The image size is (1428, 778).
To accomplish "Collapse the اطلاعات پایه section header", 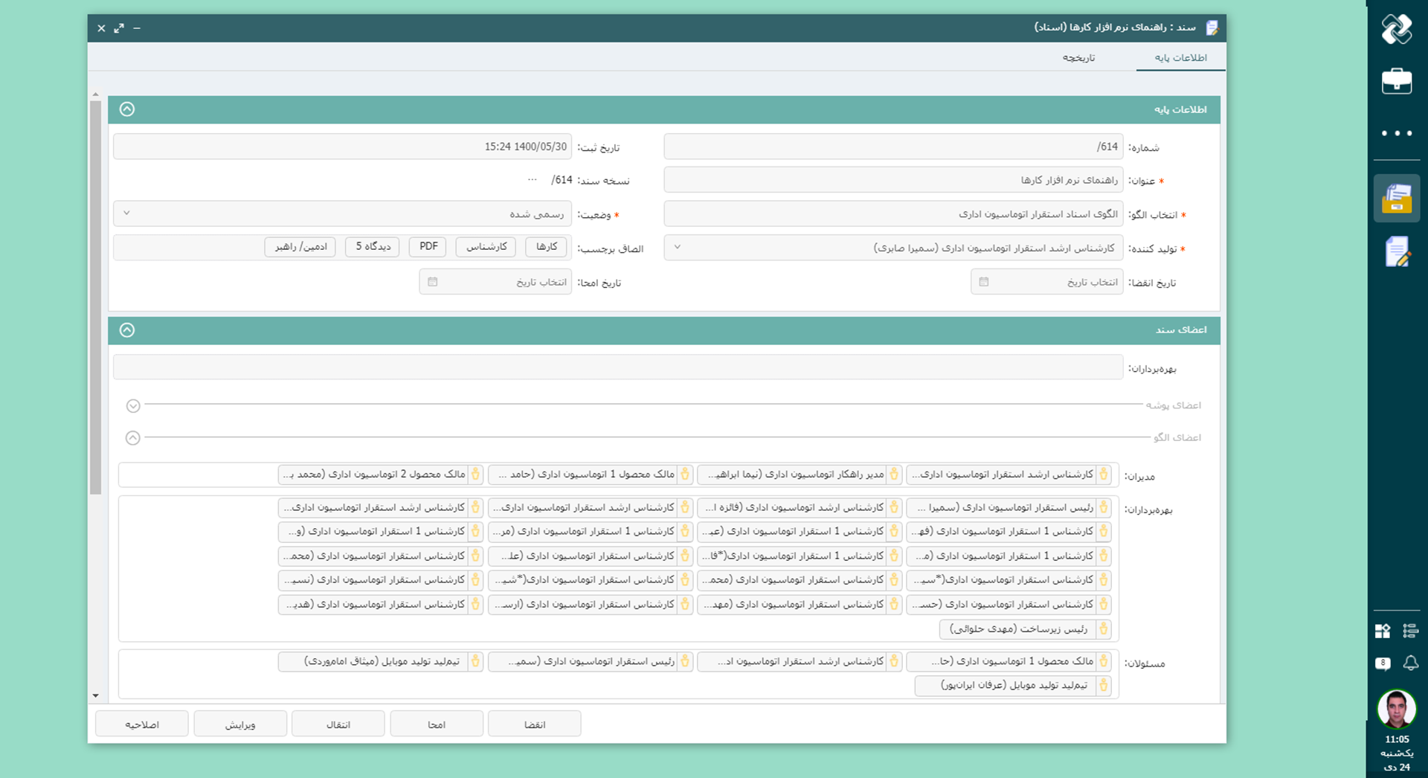I will pos(127,109).
